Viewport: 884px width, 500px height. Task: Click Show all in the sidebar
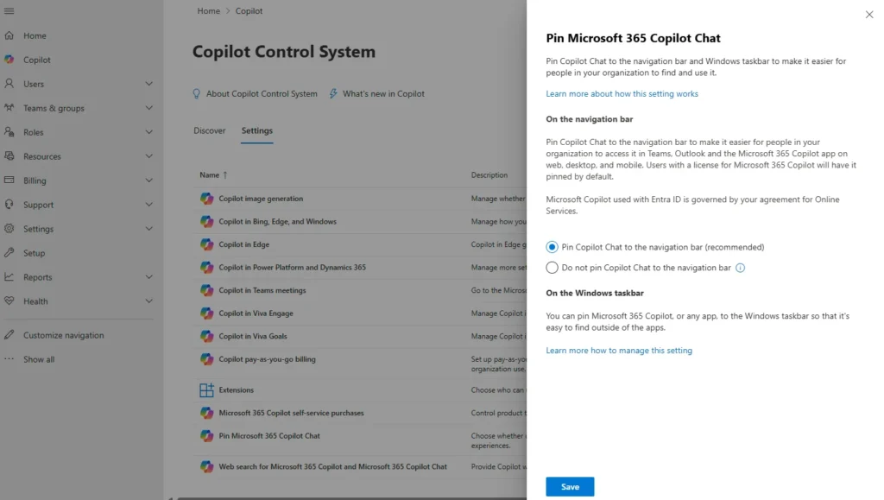39,359
